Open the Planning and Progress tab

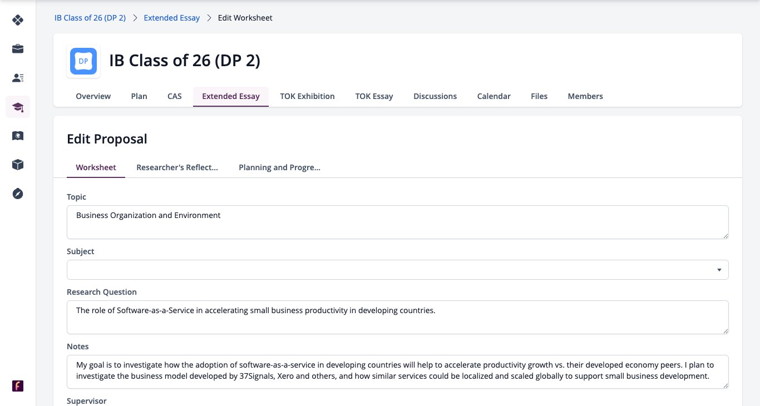pyautogui.click(x=279, y=167)
